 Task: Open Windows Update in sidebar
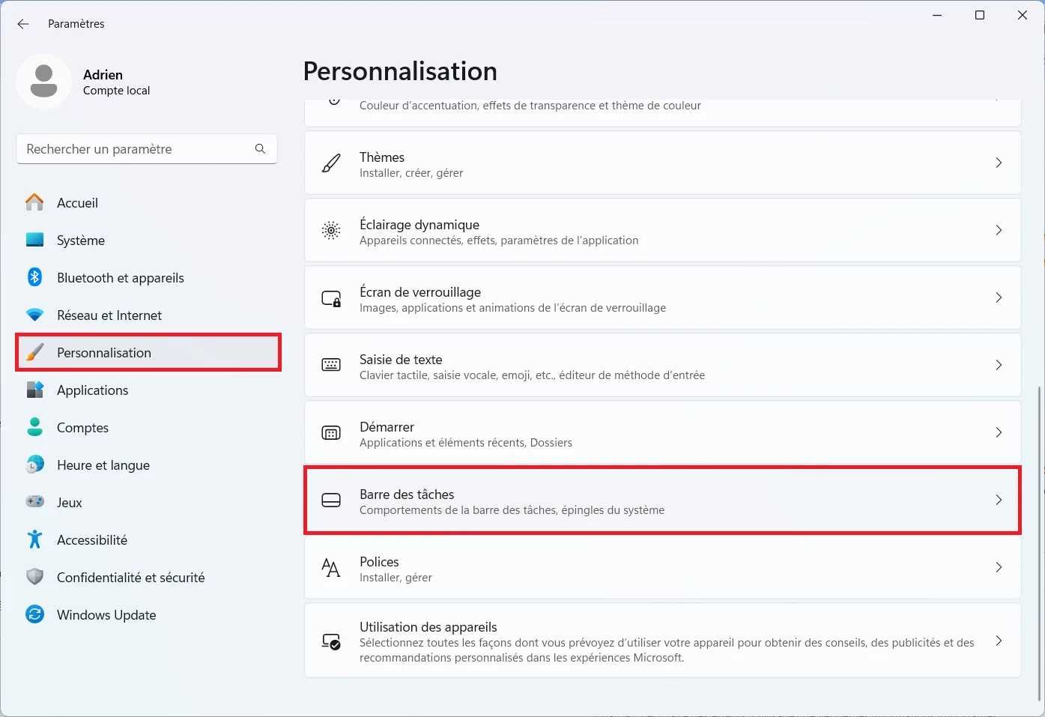[147, 614]
